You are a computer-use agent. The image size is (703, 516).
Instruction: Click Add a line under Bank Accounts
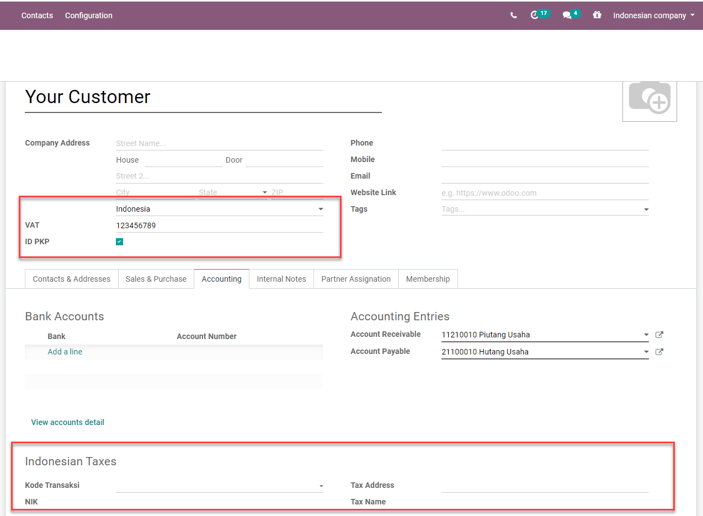tap(65, 352)
